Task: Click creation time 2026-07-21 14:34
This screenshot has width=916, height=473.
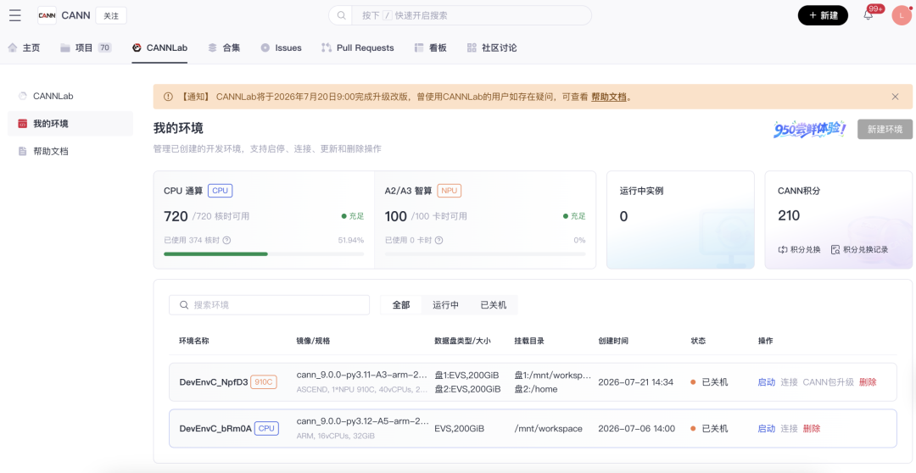Action: [x=635, y=382]
